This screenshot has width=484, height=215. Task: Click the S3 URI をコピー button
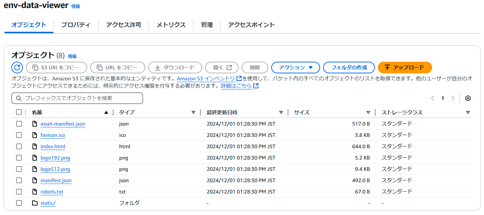tap(57, 68)
